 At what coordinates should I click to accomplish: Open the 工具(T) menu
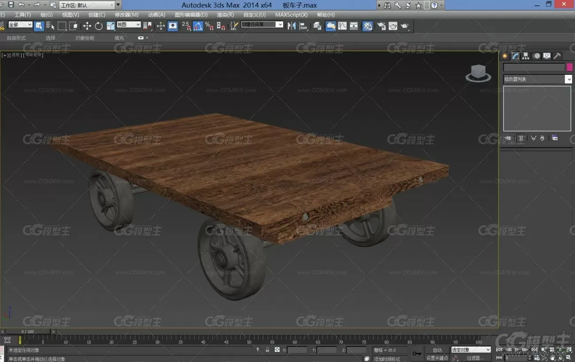tap(23, 15)
